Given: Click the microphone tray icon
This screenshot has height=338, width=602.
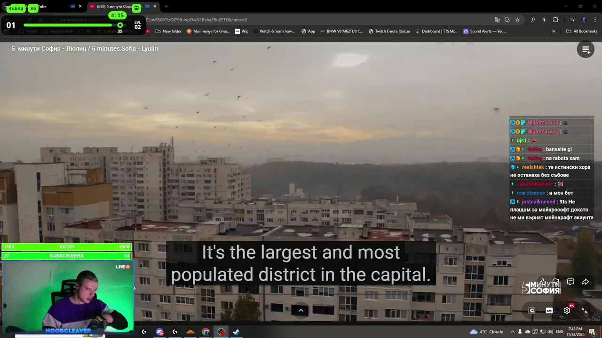Looking at the screenshot, I should (520, 332).
